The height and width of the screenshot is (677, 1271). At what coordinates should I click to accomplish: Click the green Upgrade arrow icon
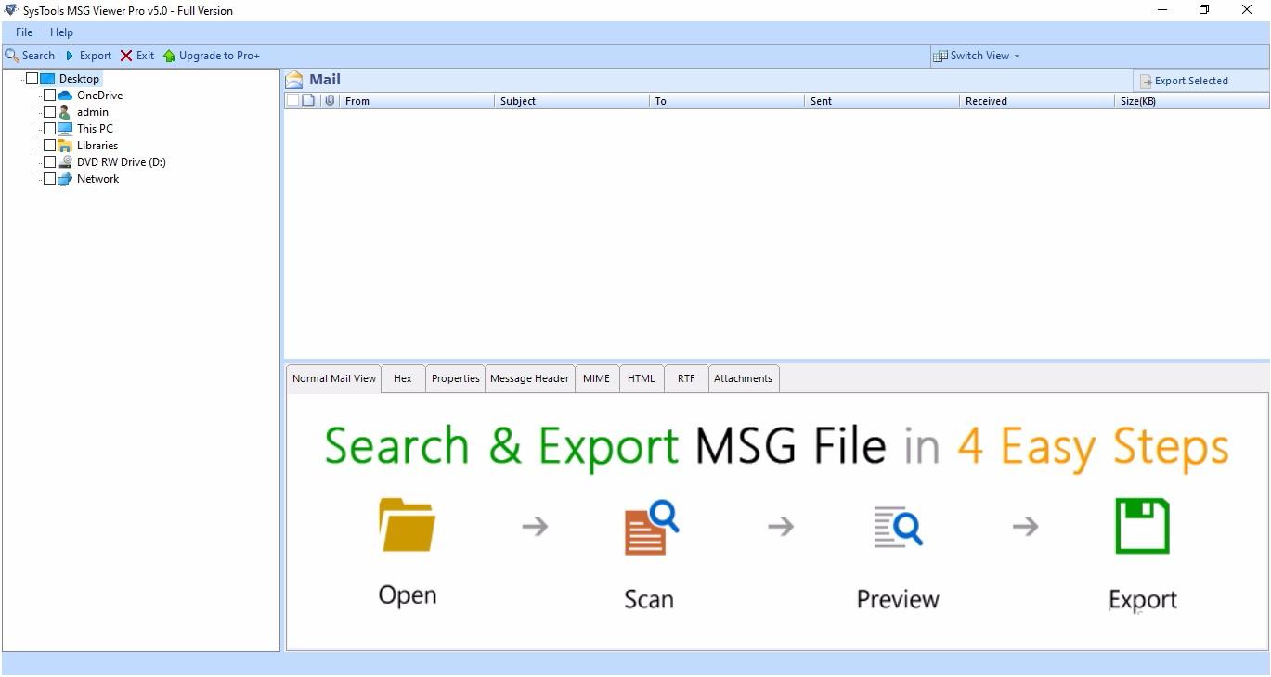[169, 56]
